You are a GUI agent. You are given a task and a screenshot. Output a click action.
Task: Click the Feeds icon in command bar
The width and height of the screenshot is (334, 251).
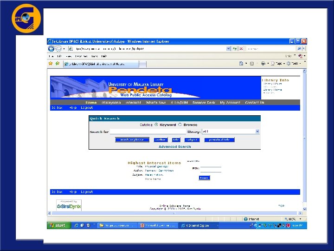252,64
